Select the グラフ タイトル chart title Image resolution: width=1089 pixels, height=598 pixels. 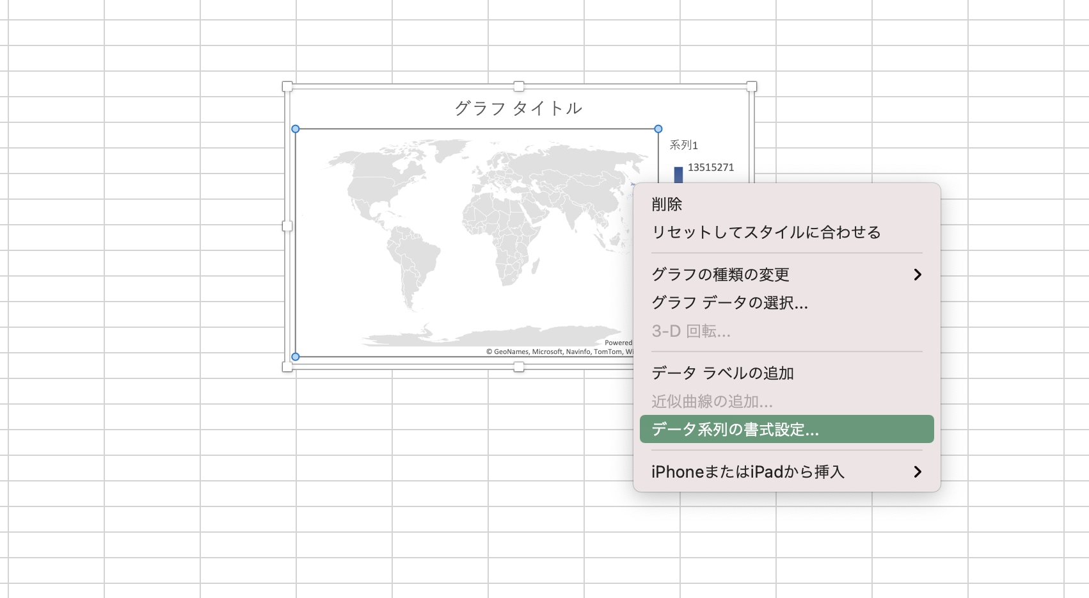[518, 108]
